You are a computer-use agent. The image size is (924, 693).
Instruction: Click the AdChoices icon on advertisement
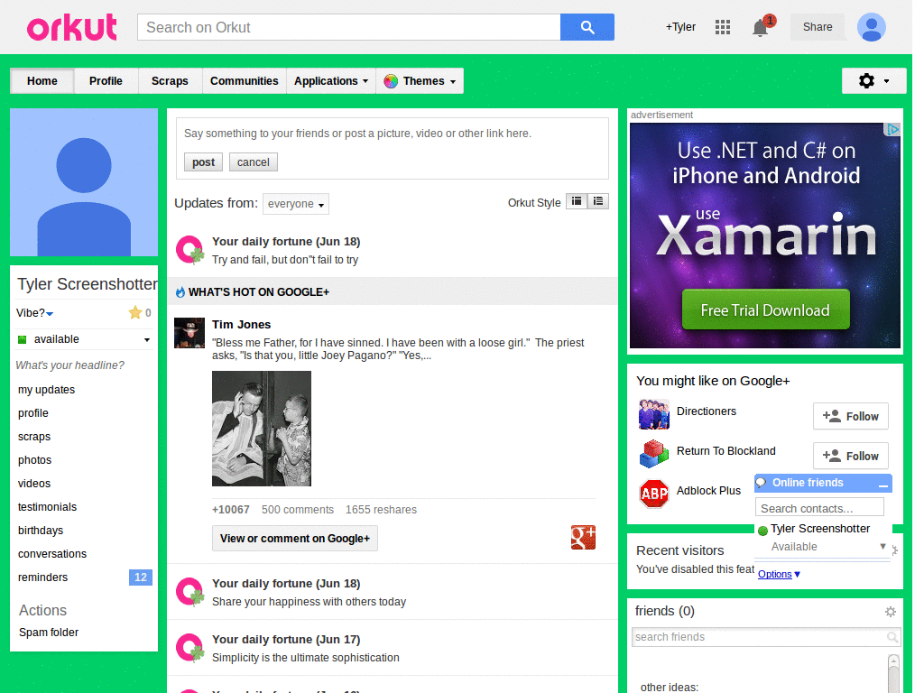[x=892, y=129]
